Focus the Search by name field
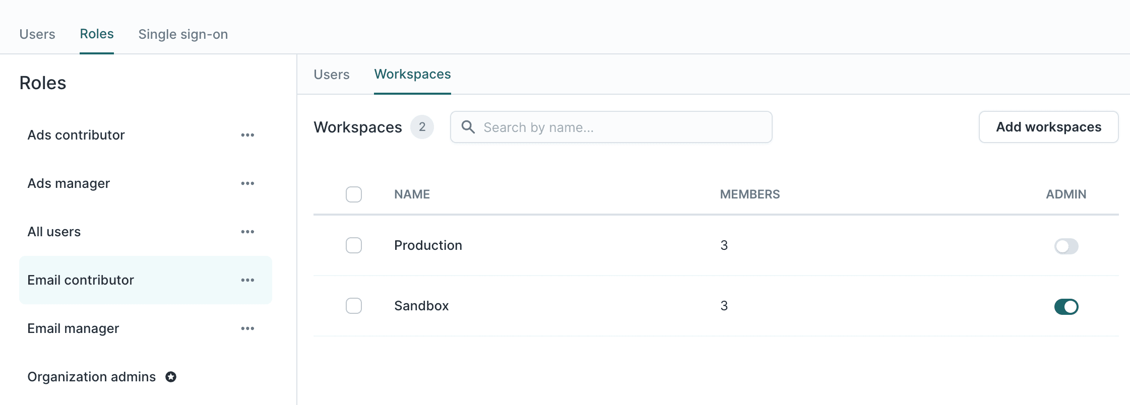The height and width of the screenshot is (405, 1130). [x=620, y=127]
